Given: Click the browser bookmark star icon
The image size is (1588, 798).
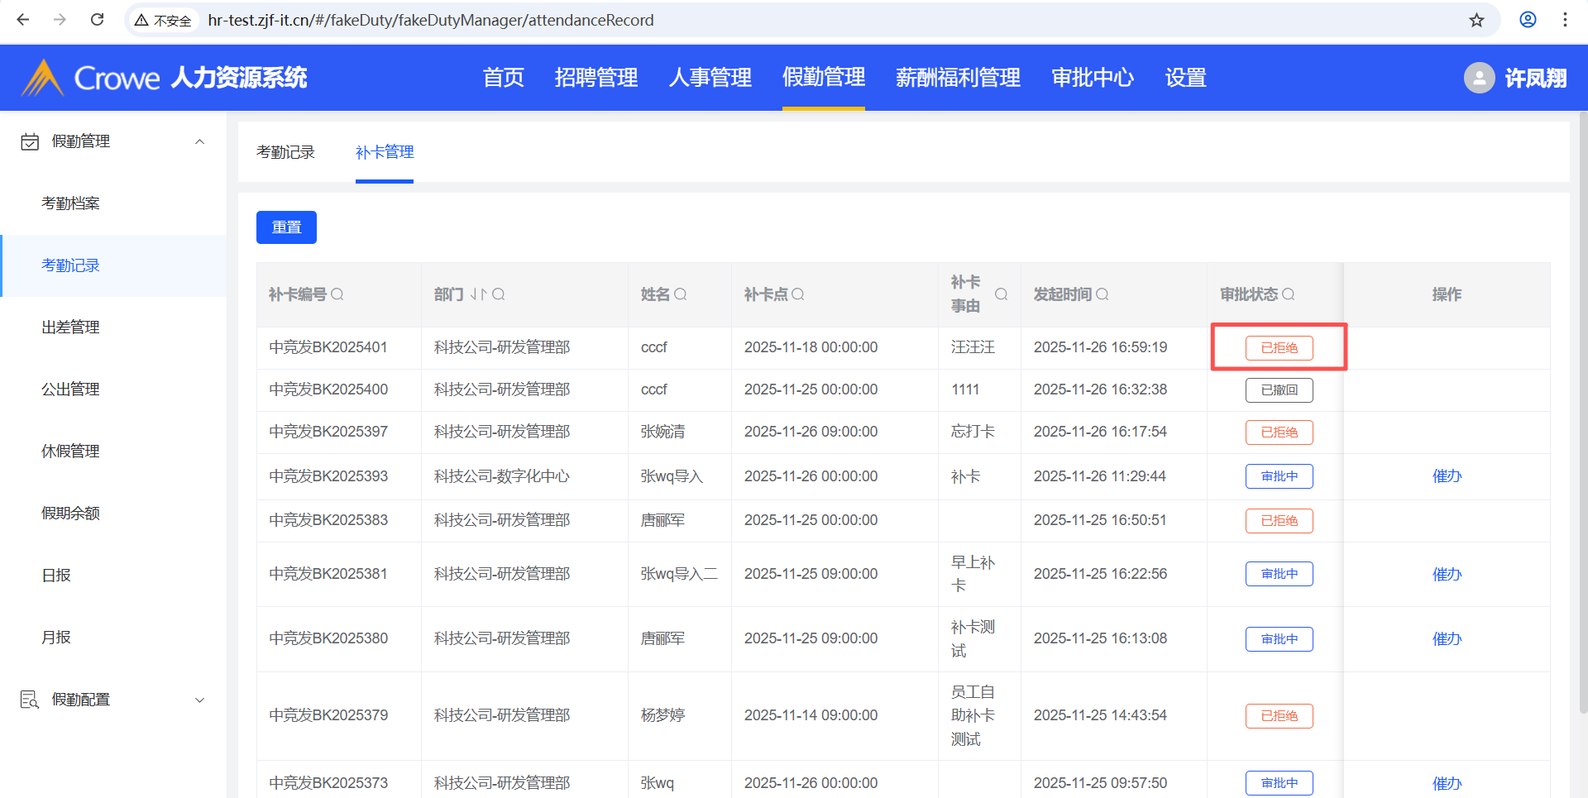Looking at the screenshot, I should (1476, 20).
